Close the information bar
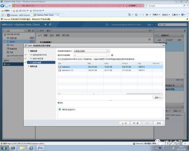The height and width of the screenshot is (151, 189). tap(187, 19)
